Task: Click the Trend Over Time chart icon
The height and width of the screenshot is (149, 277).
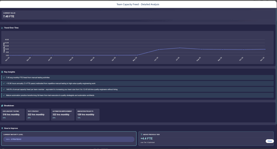Action: [2, 28]
